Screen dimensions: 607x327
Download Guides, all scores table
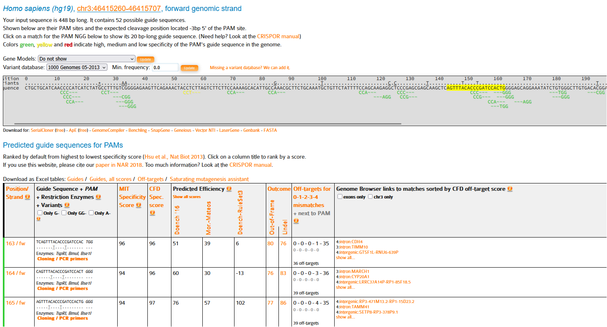(x=110, y=179)
